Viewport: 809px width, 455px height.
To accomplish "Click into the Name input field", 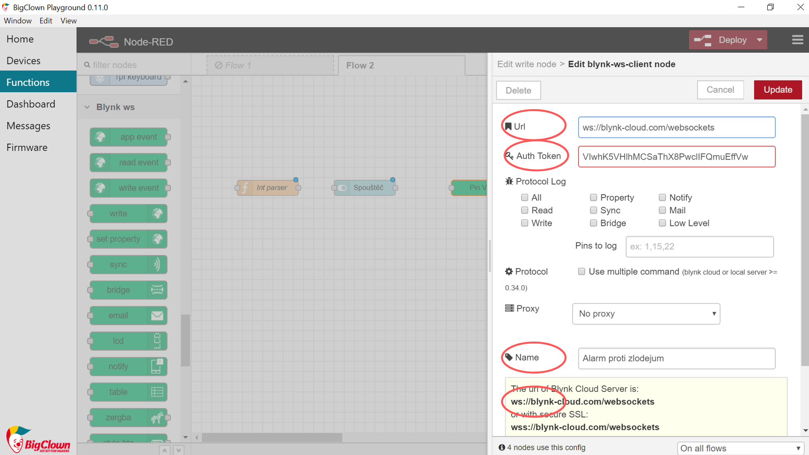I will pos(677,358).
